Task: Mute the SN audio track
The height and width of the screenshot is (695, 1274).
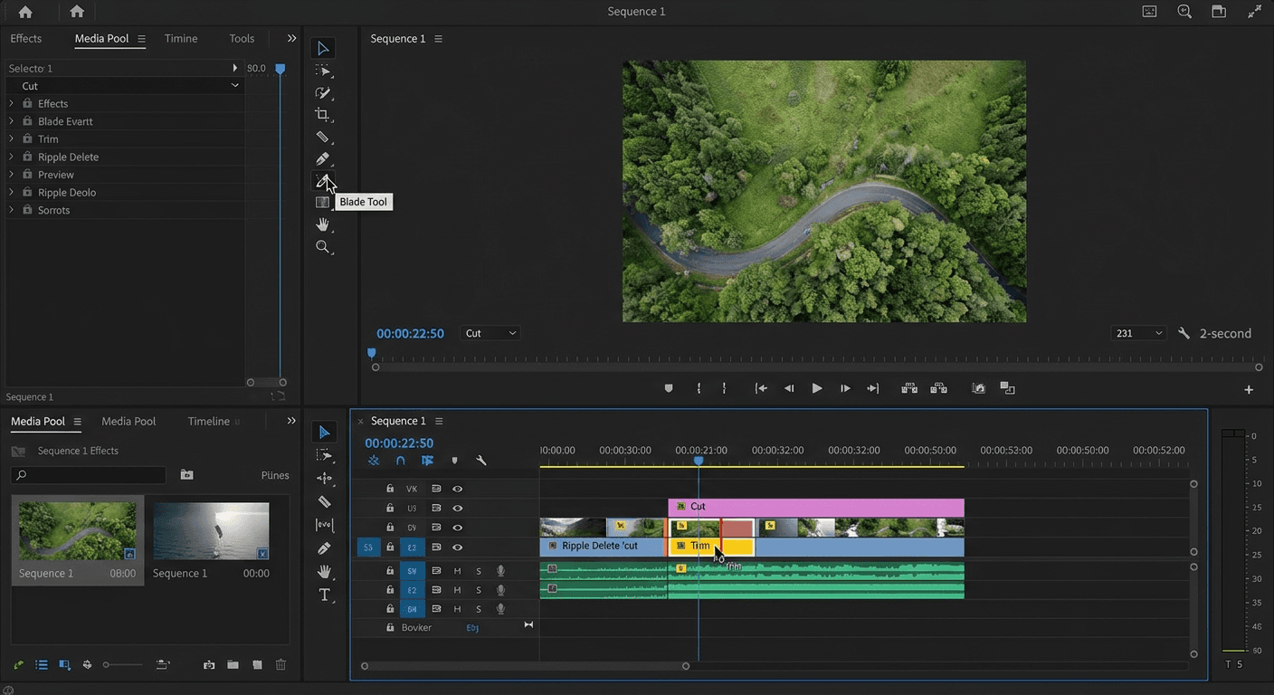Action: coord(457,571)
